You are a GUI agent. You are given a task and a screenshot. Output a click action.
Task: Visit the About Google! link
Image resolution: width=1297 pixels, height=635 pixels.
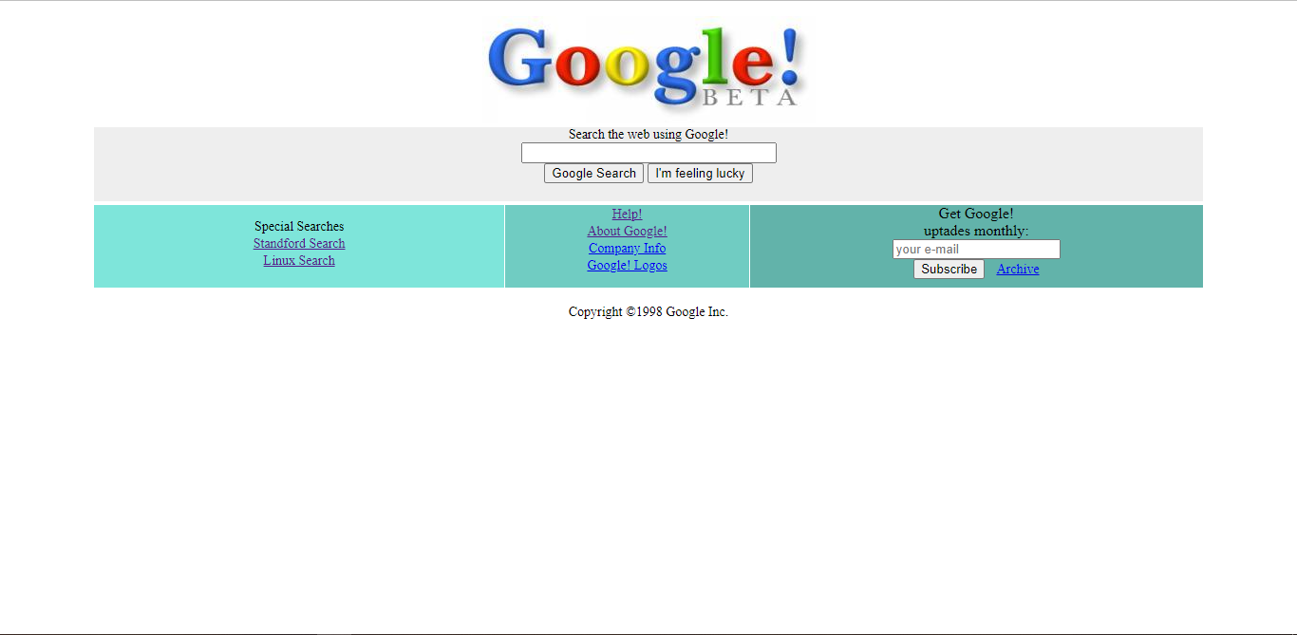click(627, 231)
